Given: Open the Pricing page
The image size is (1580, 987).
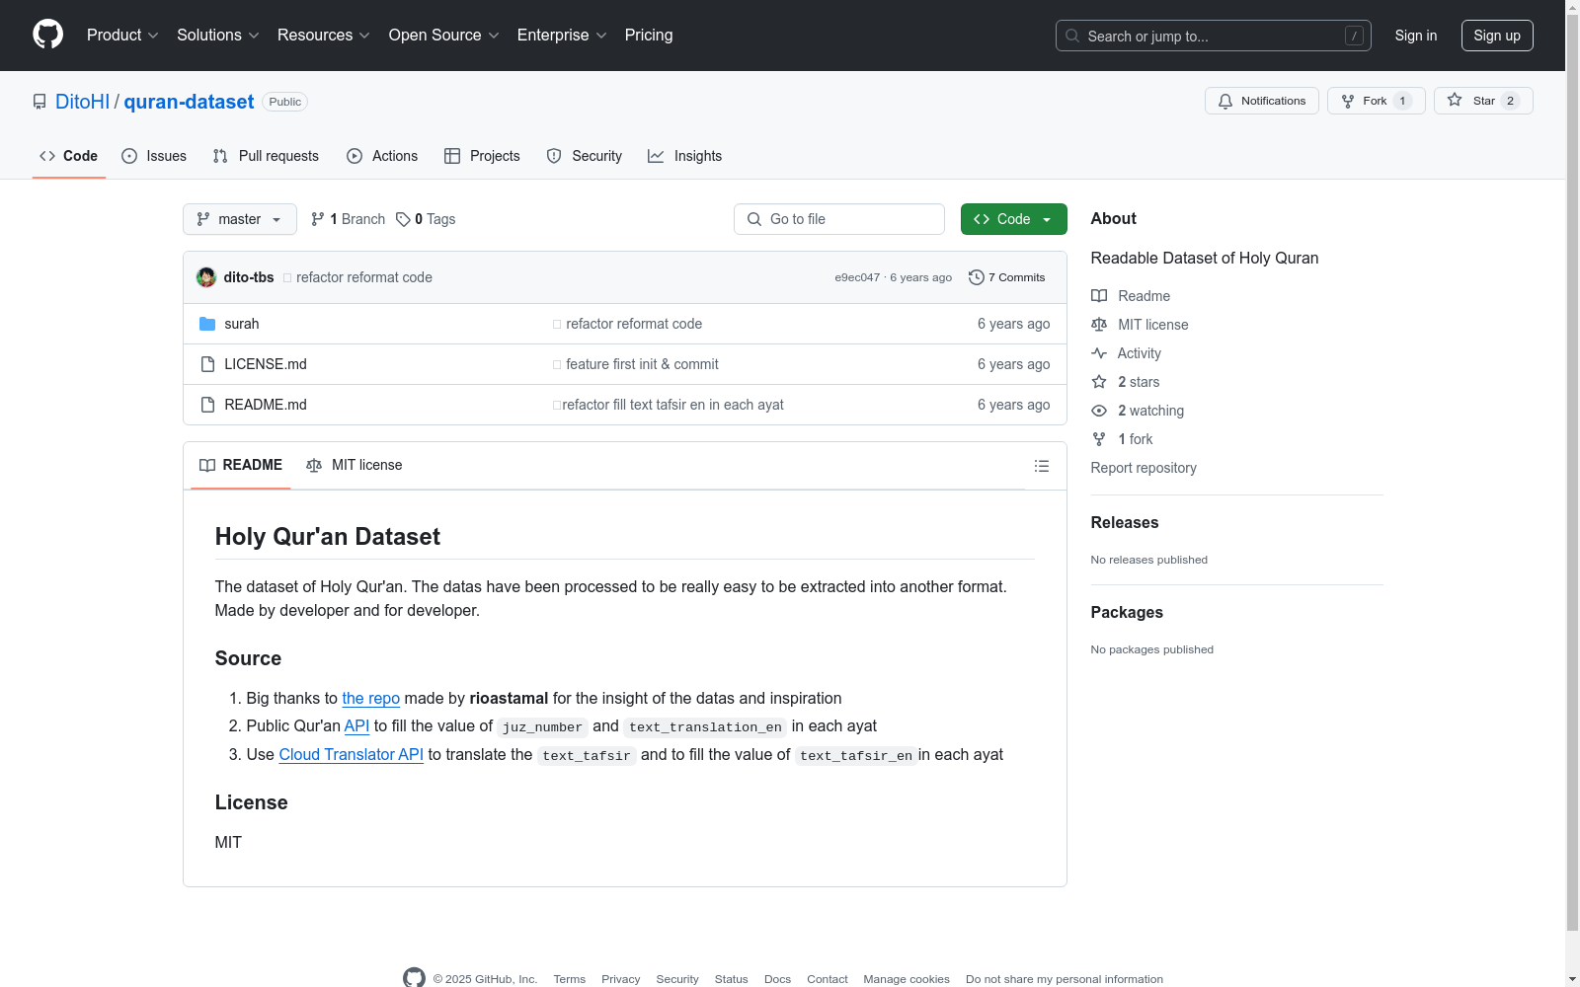Looking at the screenshot, I should 649,36.
